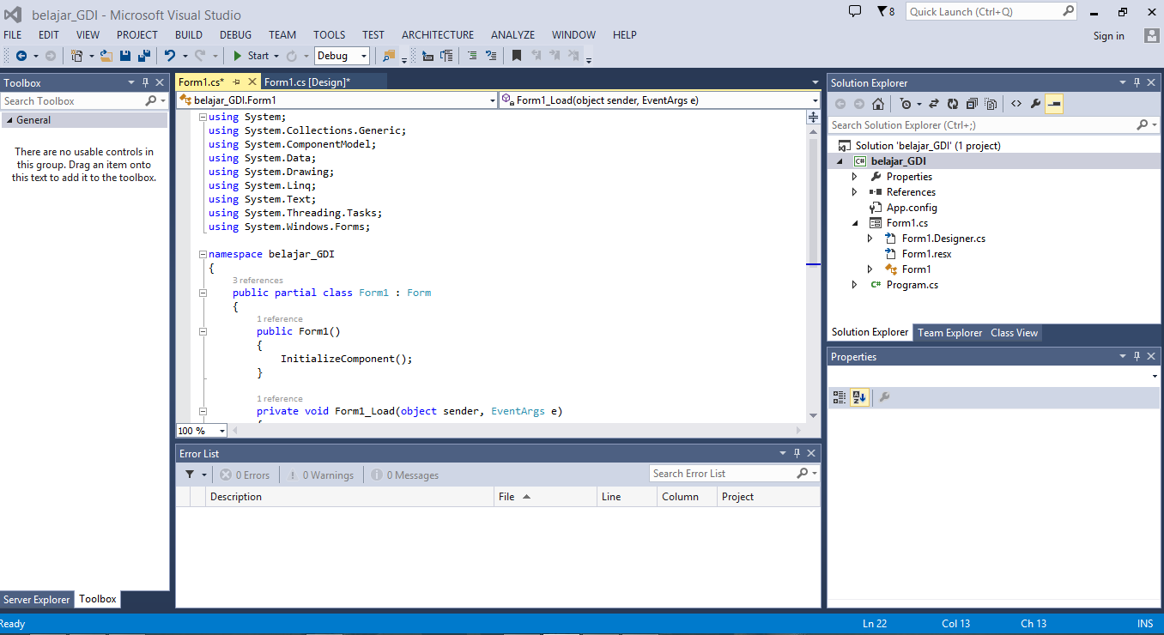The height and width of the screenshot is (635, 1164).
Task: Expand the Properties node in Solution Explorer
Action: pos(854,177)
